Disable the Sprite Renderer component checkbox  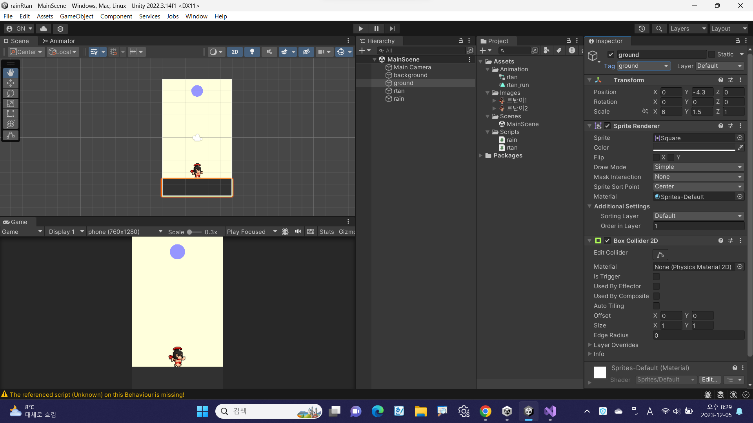(607, 126)
